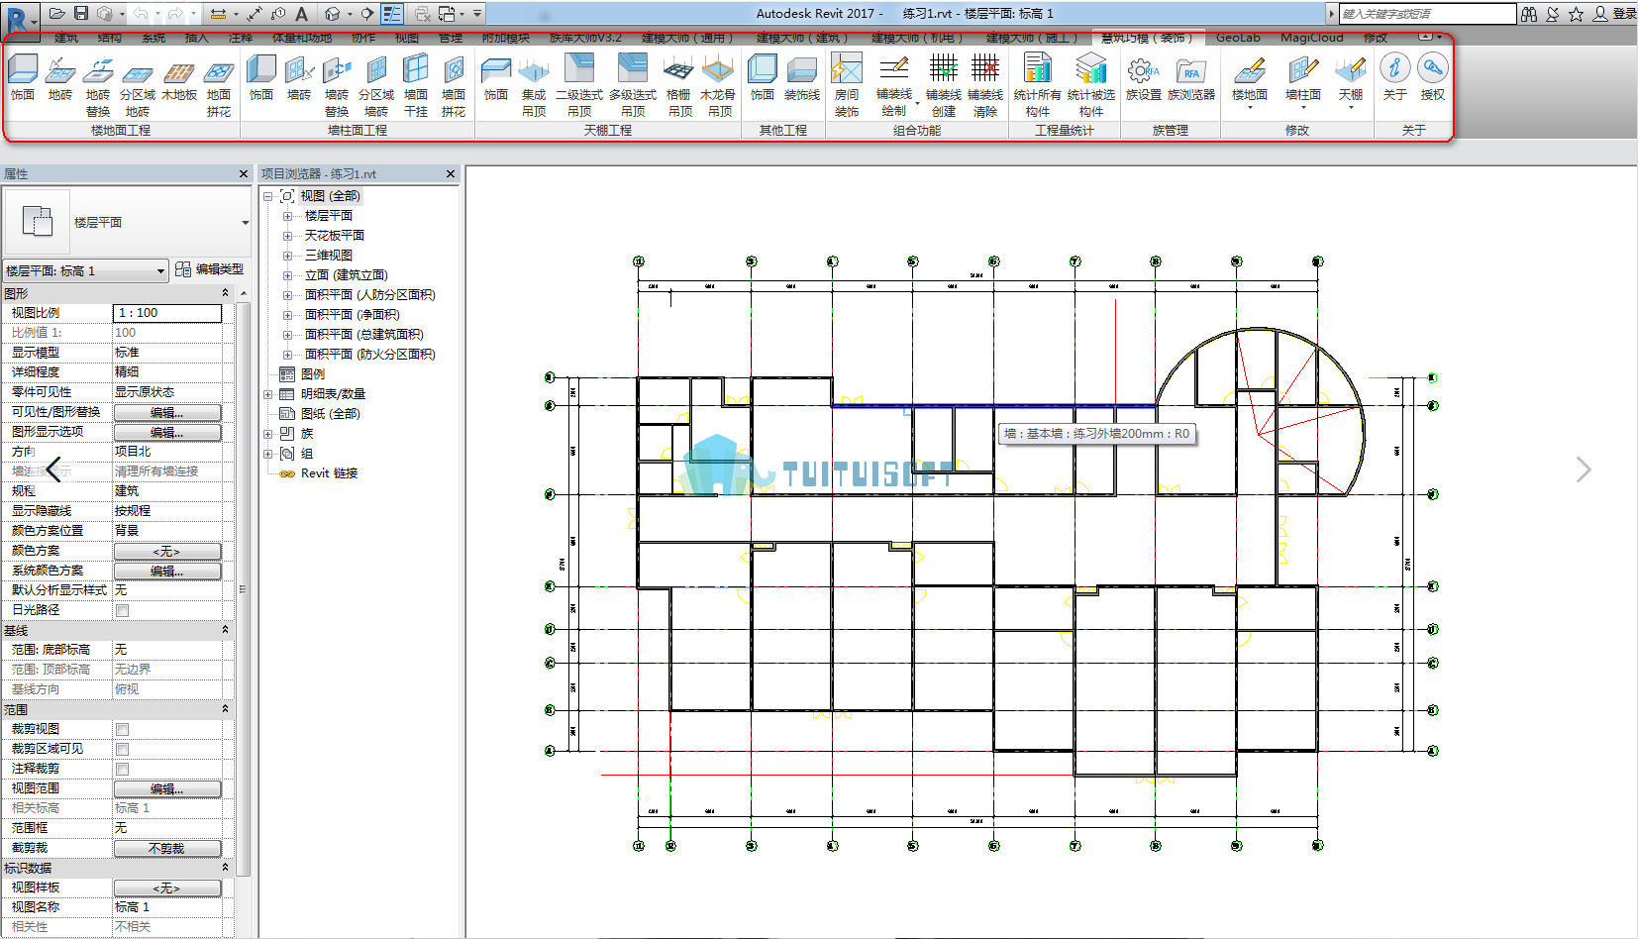Open the MagiCloud ribbon tab
The width and height of the screenshot is (1638, 939).
point(1311,38)
